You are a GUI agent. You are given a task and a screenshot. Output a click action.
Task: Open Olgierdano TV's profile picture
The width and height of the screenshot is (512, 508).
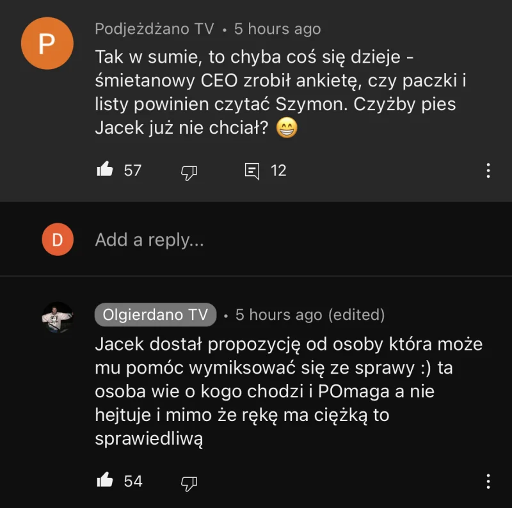[58, 317]
